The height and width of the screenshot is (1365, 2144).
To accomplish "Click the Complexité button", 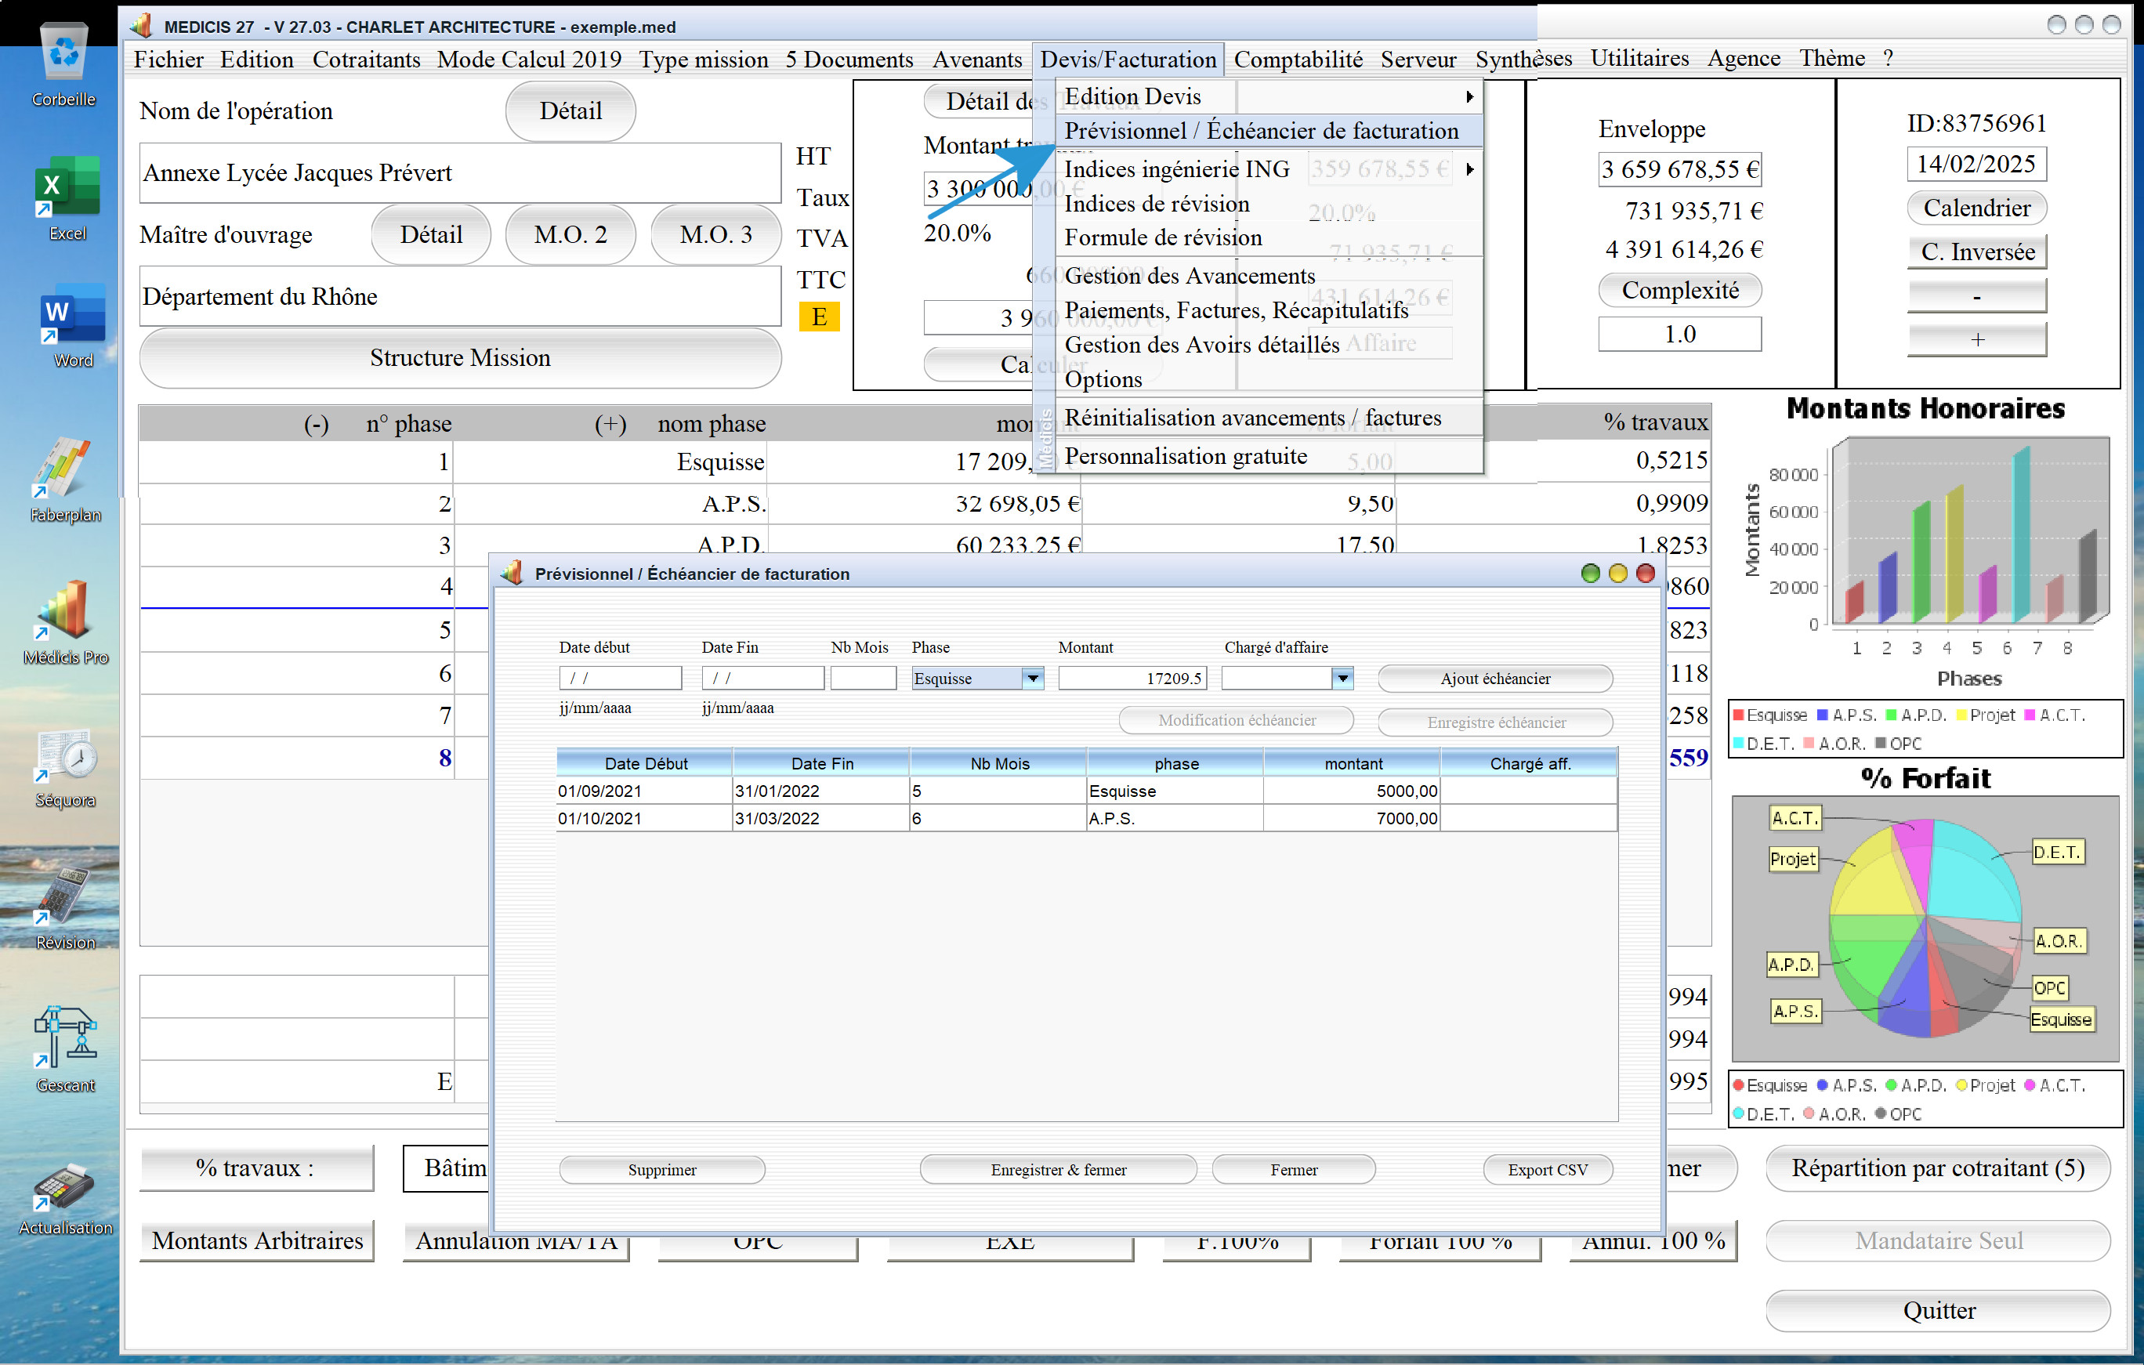I will [1679, 290].
